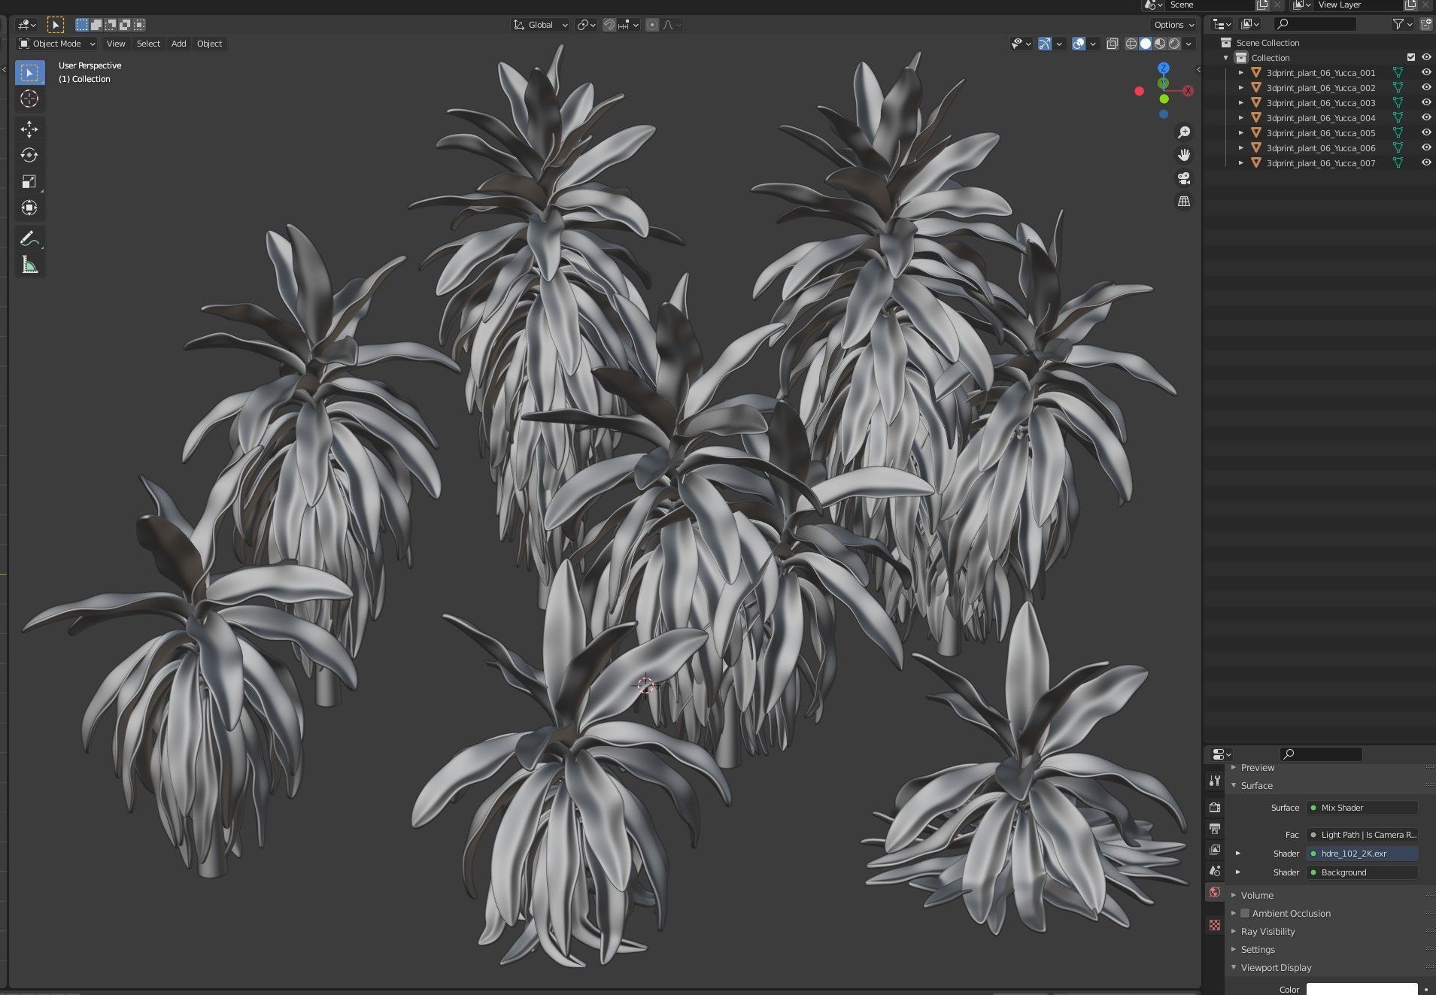Open the Select menu in the viewport

148,44
